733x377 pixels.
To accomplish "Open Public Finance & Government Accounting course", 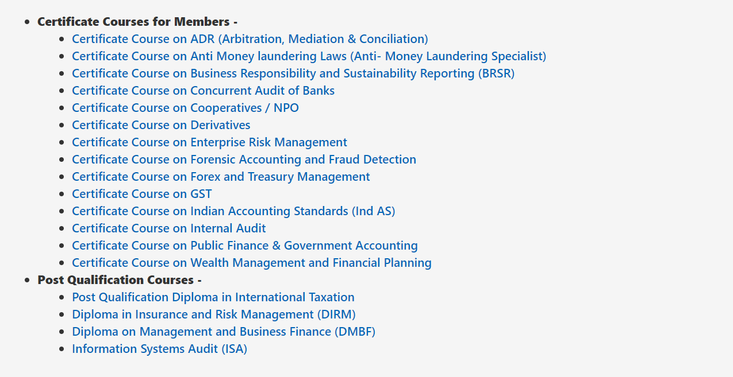I will [244, 246].
